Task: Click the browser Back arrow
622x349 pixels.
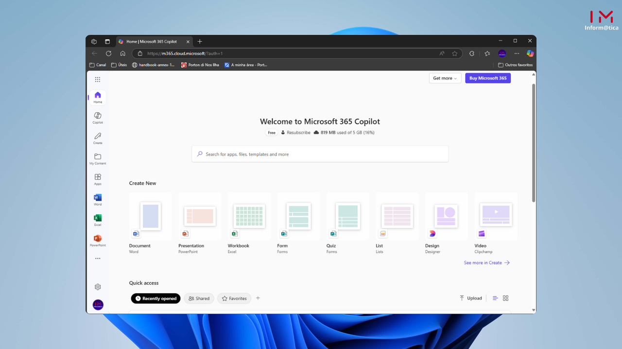Action: [x=94, y=53]
